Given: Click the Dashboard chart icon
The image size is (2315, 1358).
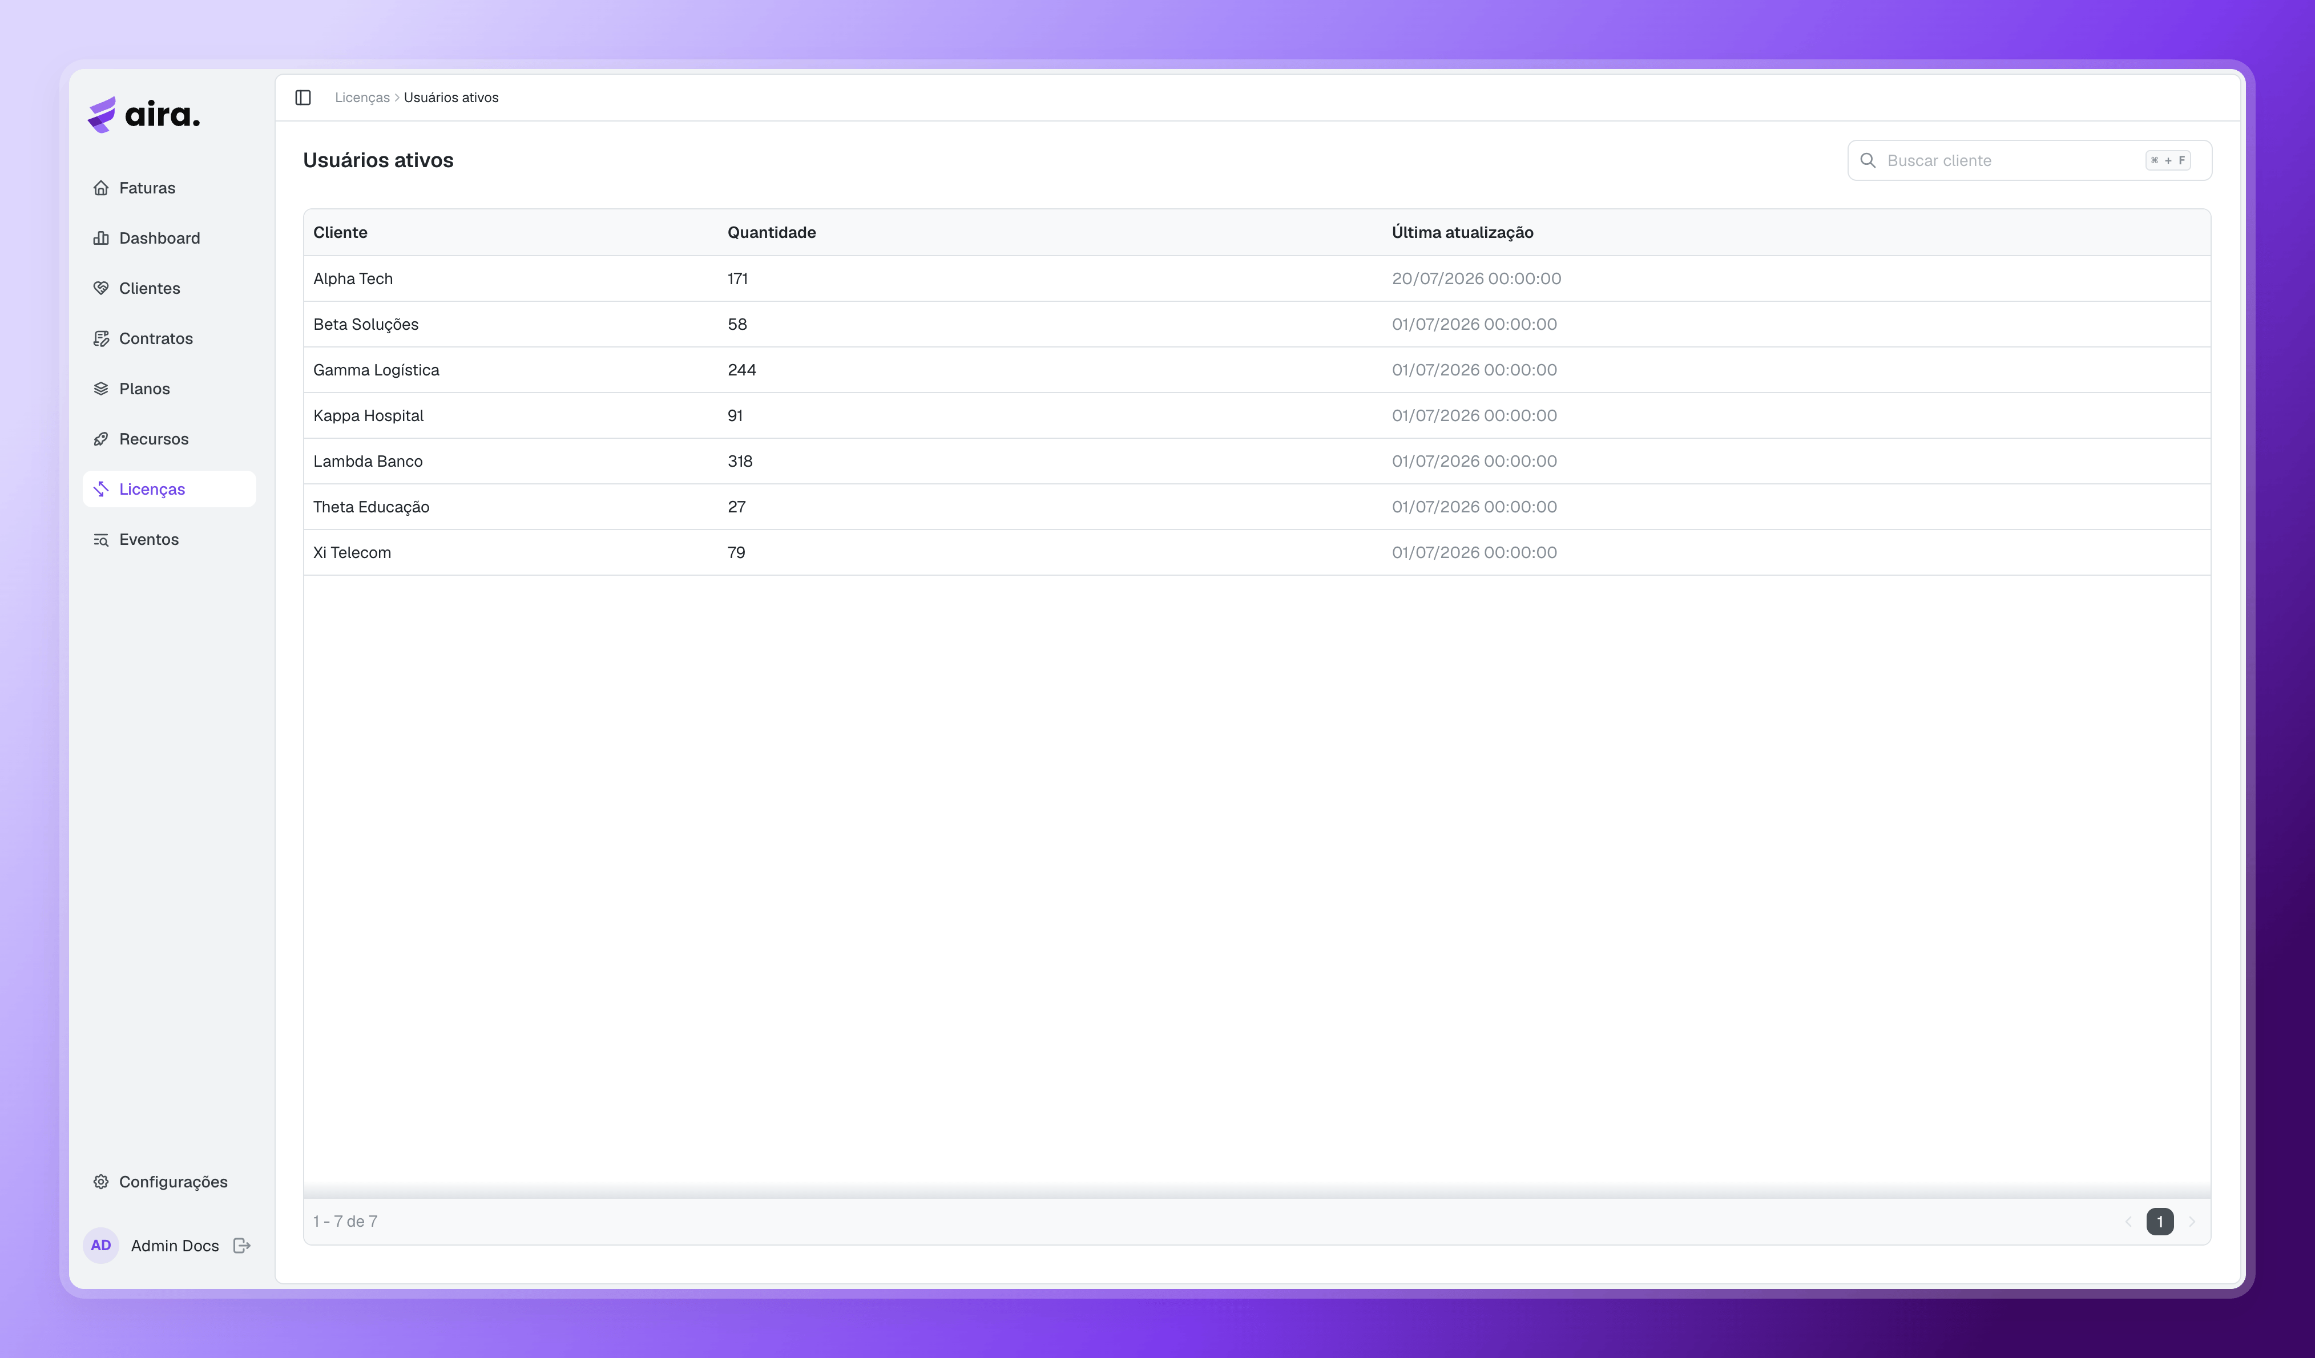Looking at the screenshot, I should [101, 238].
